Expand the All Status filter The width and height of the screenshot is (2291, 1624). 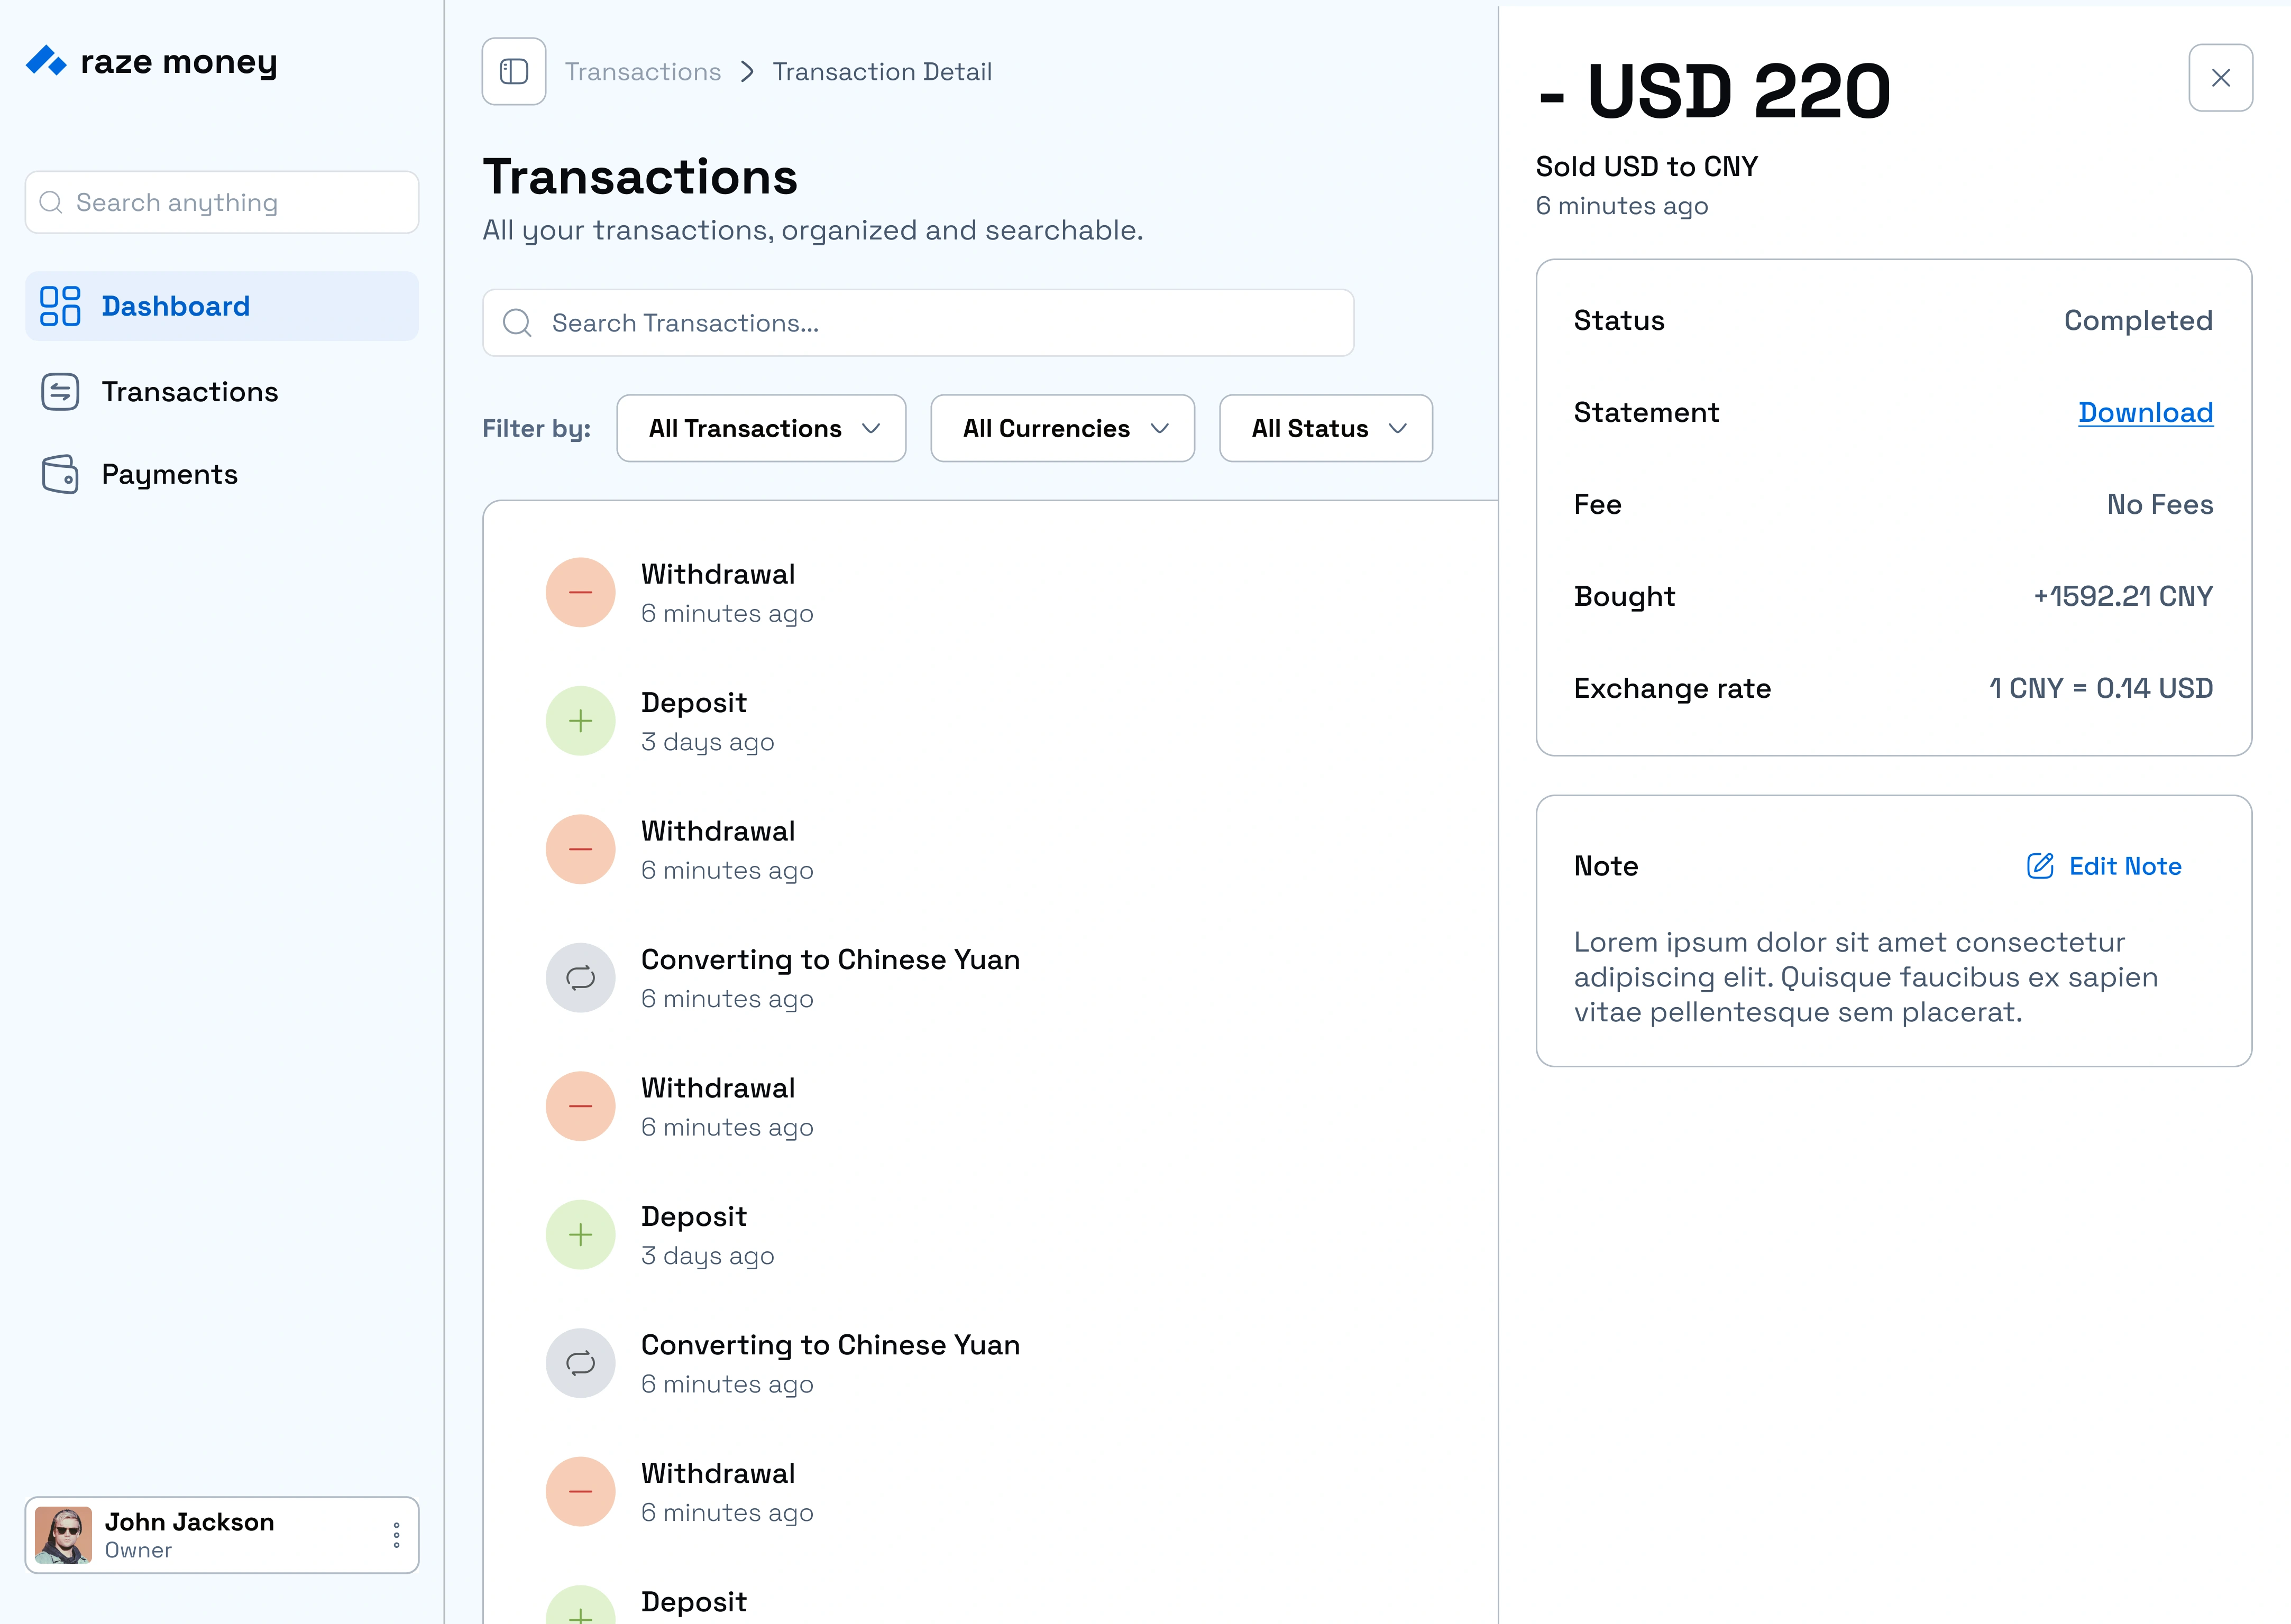point(1325,428)
